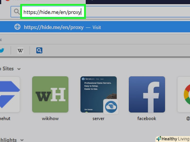Open the minehut top site tile
This screenshot has width=190, height=142.
(x=10, y=94)
